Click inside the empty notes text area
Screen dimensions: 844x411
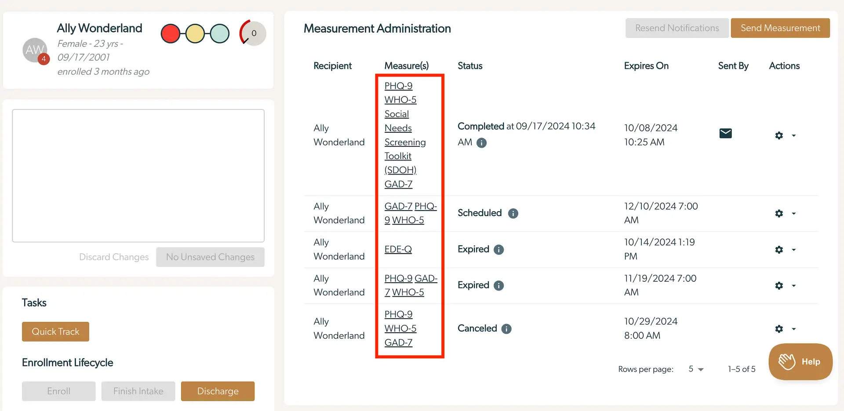coord(138,176)
